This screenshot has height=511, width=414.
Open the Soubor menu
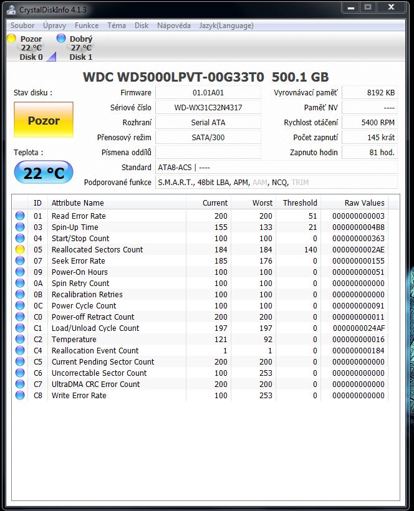[x=22, y=26]
